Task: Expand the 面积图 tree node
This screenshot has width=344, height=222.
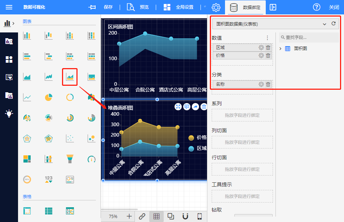Action: (281, 49)
